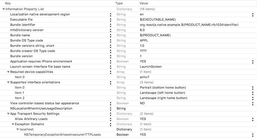Image resolution: width=257 pixels, height=138 pixels.
Task: Open value popup for Allow Arbitrary Loads
Action: coord(253,119)
